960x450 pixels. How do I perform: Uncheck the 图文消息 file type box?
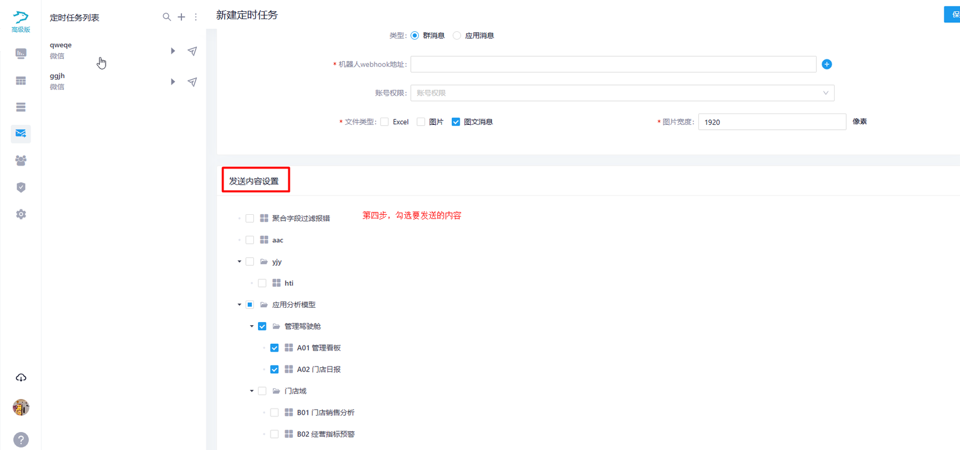click(456, 122)
